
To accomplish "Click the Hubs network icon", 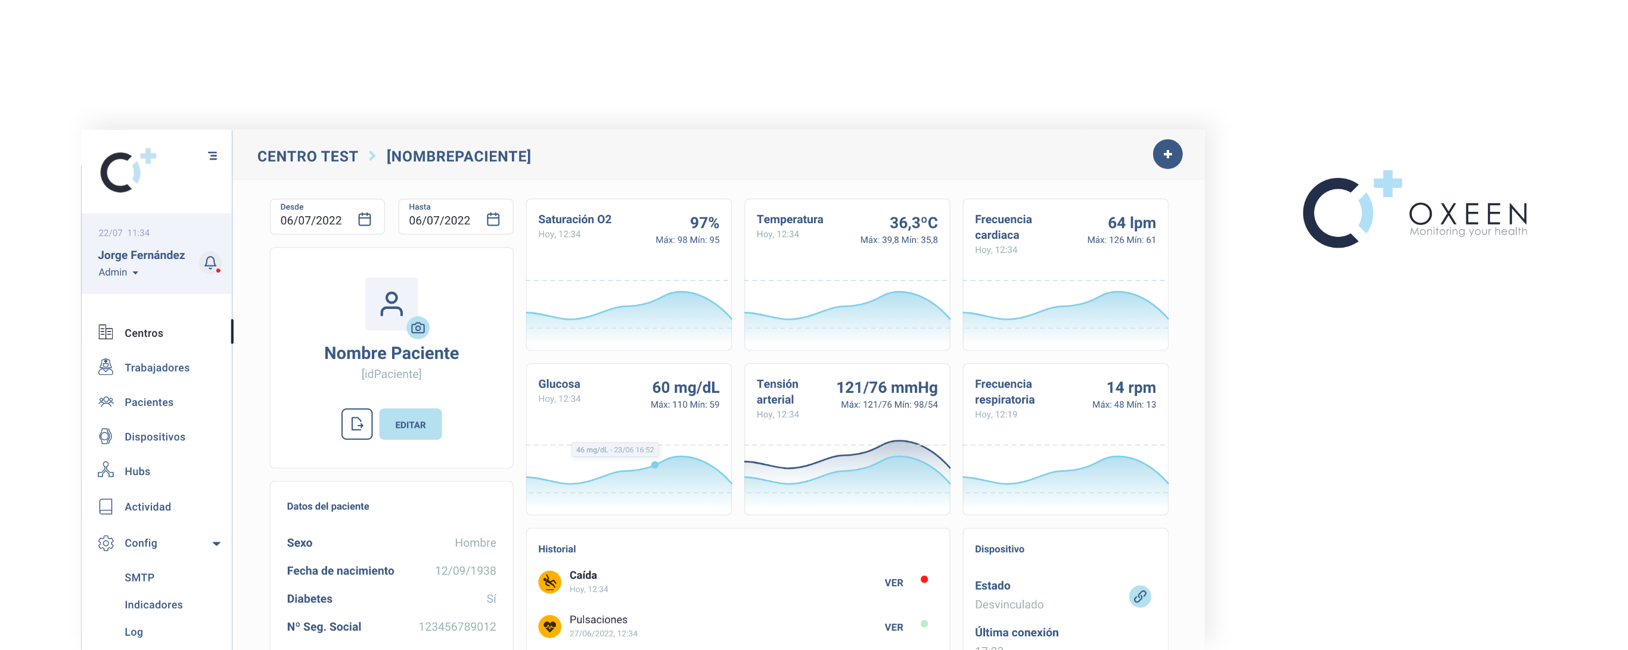I will coord(105,470).
